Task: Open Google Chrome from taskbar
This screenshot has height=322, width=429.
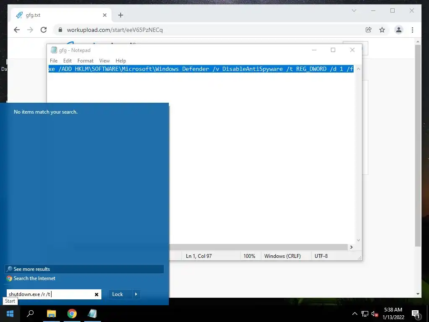Action: (72, 314)
